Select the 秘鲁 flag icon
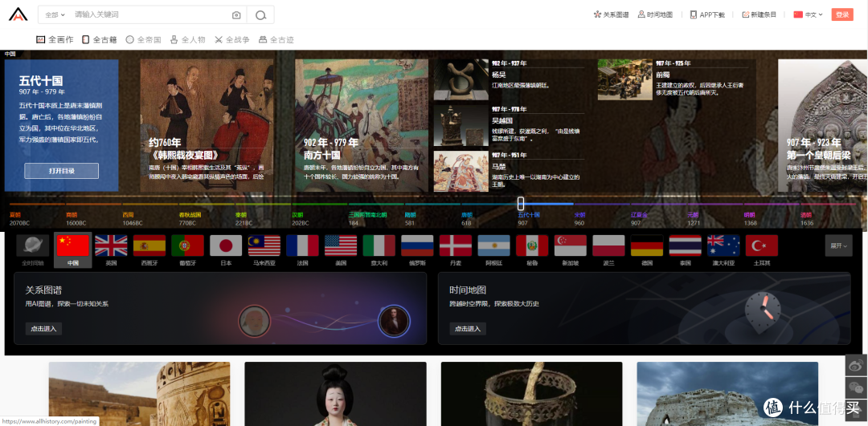Image resolution: width=868 pixels, height=426 pixels. [x=532, y=245]
